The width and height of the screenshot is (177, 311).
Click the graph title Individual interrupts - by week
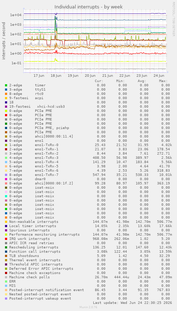click(89, 7)
